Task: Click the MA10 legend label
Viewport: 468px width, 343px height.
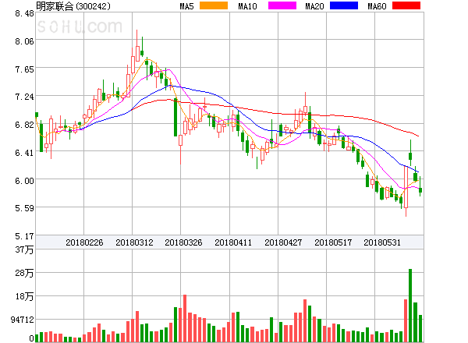Action: (247, 6)
